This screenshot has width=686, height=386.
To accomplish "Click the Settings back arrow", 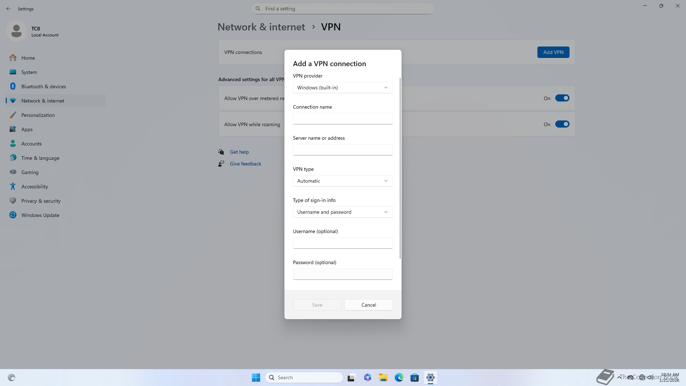I will point(9,9).
